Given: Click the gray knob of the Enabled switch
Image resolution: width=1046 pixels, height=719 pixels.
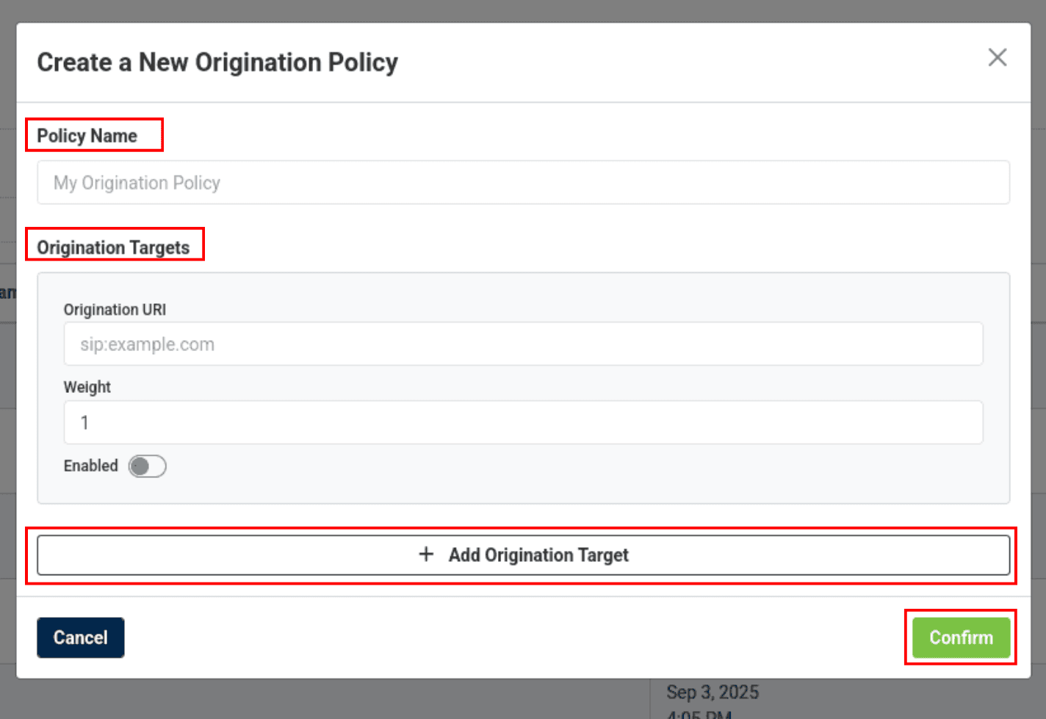Looking at the screenshot, I should [140, 466].
